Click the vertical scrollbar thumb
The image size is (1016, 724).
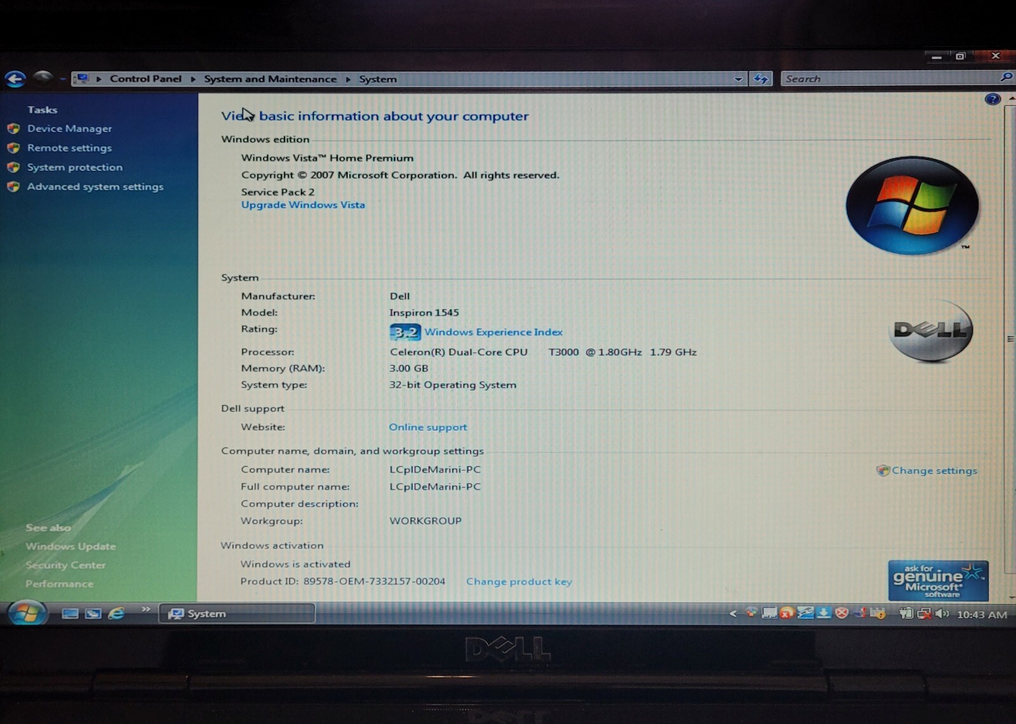(1010, 339)
